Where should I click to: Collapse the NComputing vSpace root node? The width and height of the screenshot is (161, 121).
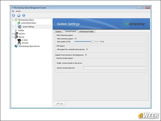point(13,20)
